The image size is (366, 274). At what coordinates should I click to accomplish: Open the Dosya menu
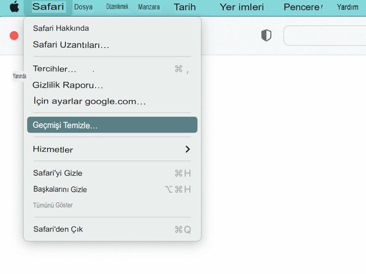pyautogui.click(x=83, y=6)
